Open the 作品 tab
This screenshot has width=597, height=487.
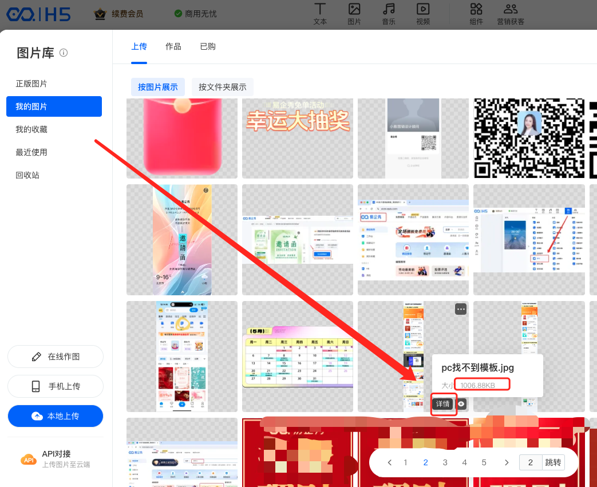tap(173, 46)
